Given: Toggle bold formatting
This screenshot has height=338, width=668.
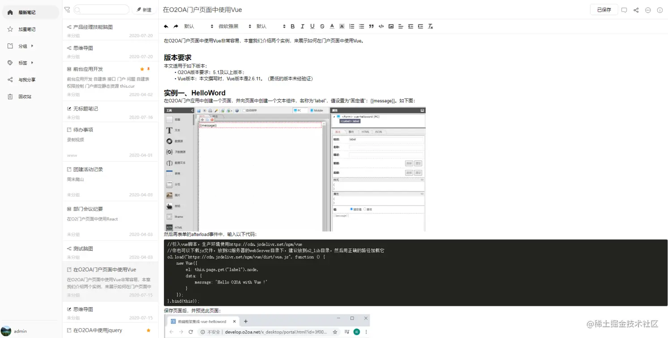Looking at the screenshot, I should click(x=292, y=26).
